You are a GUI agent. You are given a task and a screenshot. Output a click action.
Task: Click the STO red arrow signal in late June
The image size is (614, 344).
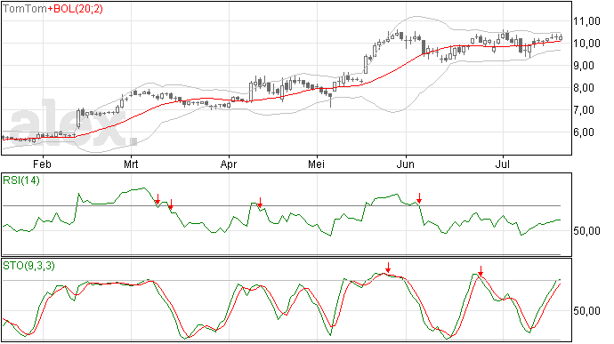coord(481,271)
